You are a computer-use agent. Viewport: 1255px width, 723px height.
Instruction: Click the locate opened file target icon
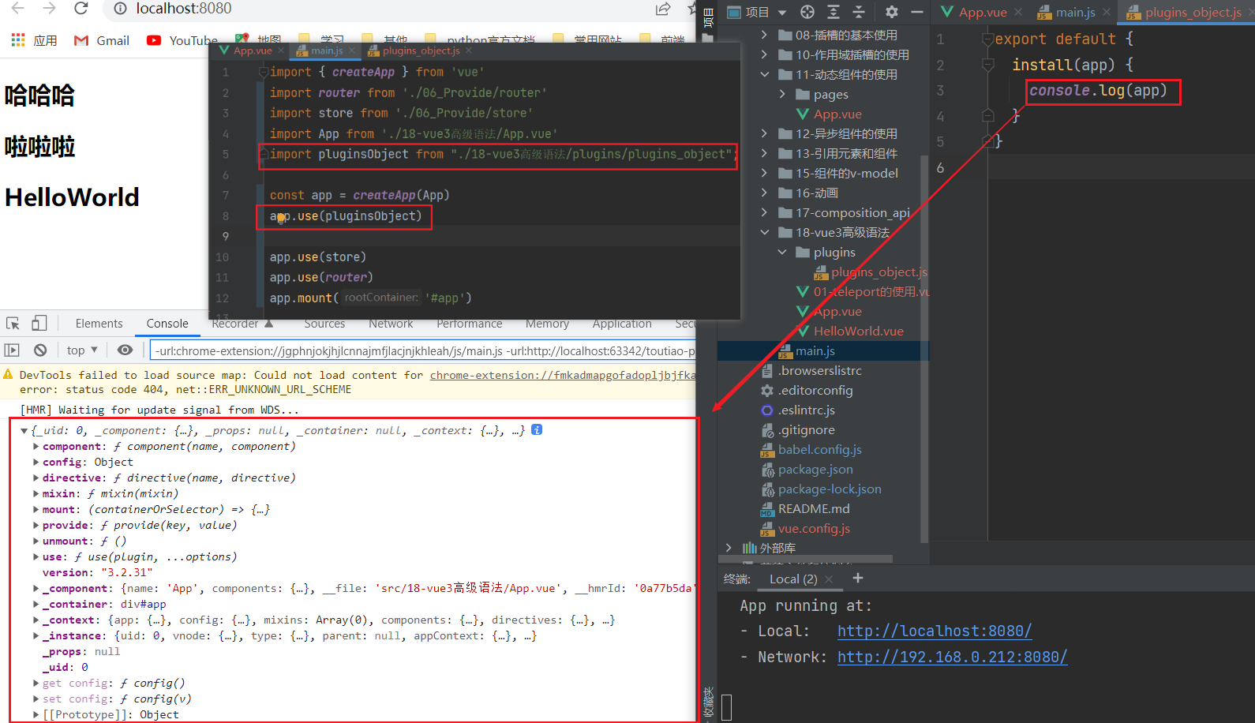pyautogui.click(x=807, y=12)
